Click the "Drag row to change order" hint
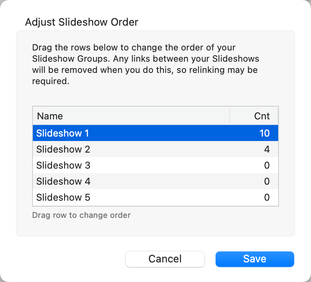 (x=81, y=215)
